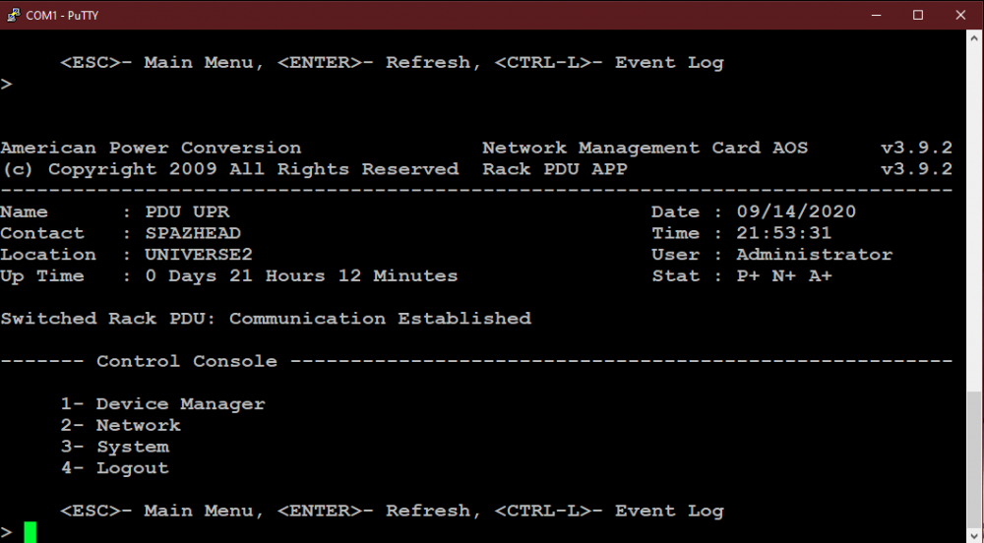
Task: Click the Device Manager menu entry
Action: [163, 404]
